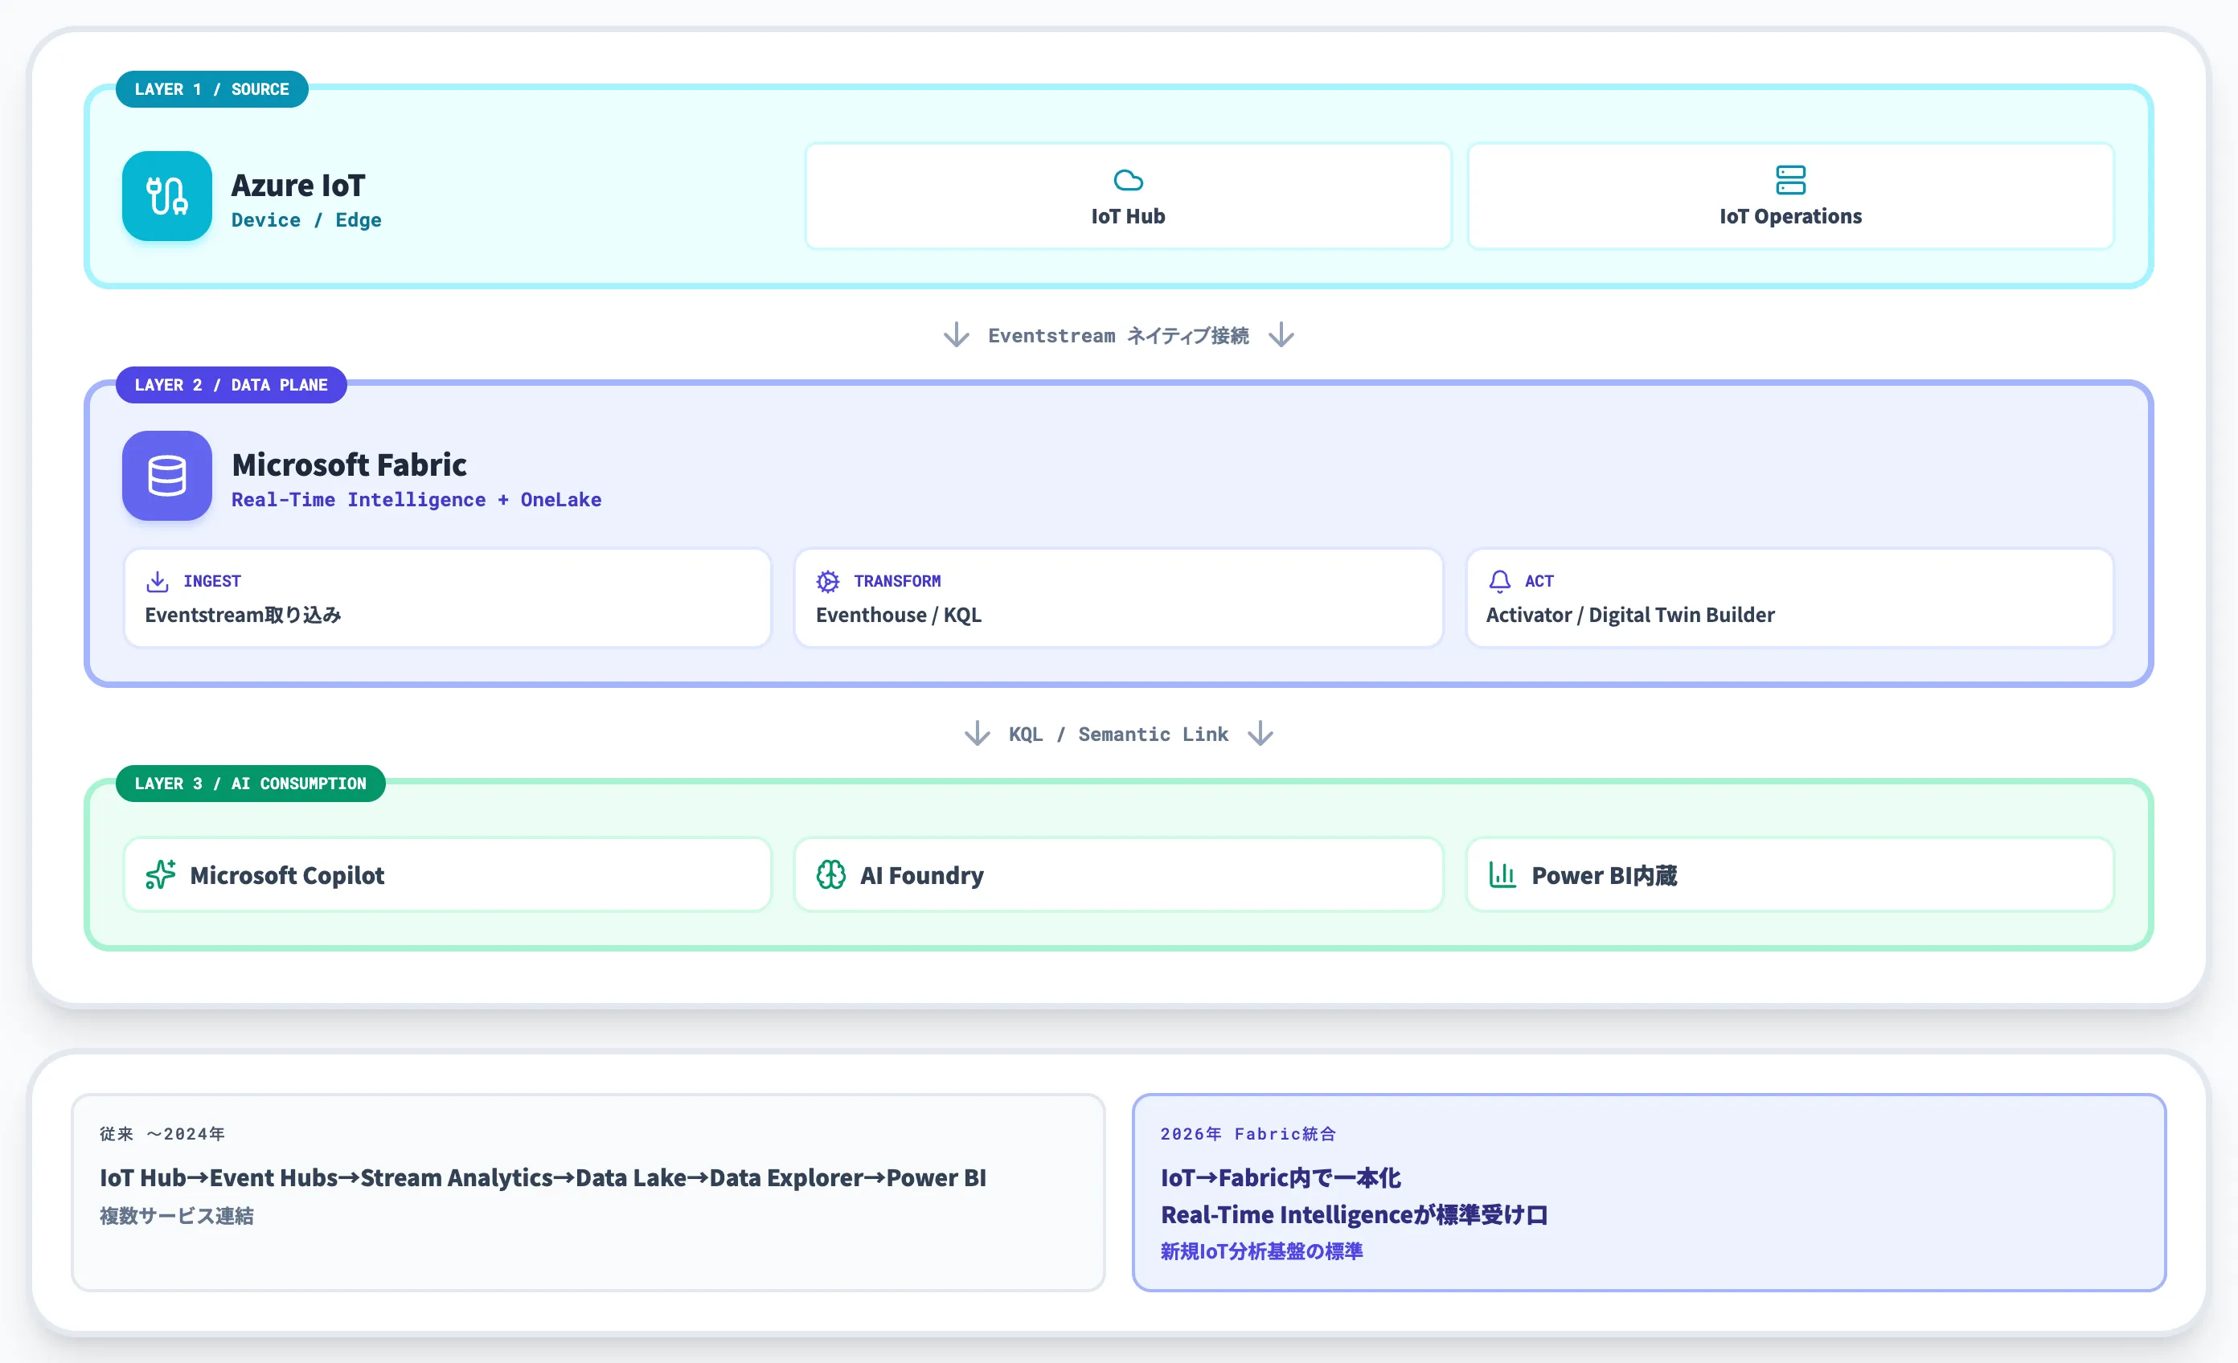This screenshot has width=2238, height=1363.
Task: Click the LAYER 3 / AI CONSUMPTION badge
Action: pos(251,784)
